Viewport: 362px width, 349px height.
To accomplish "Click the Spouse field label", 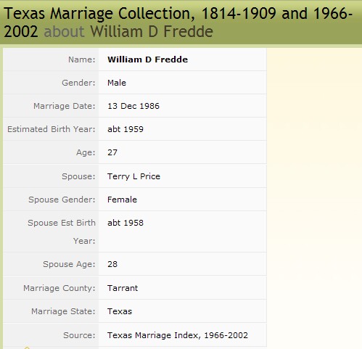I will click(78, 176).
